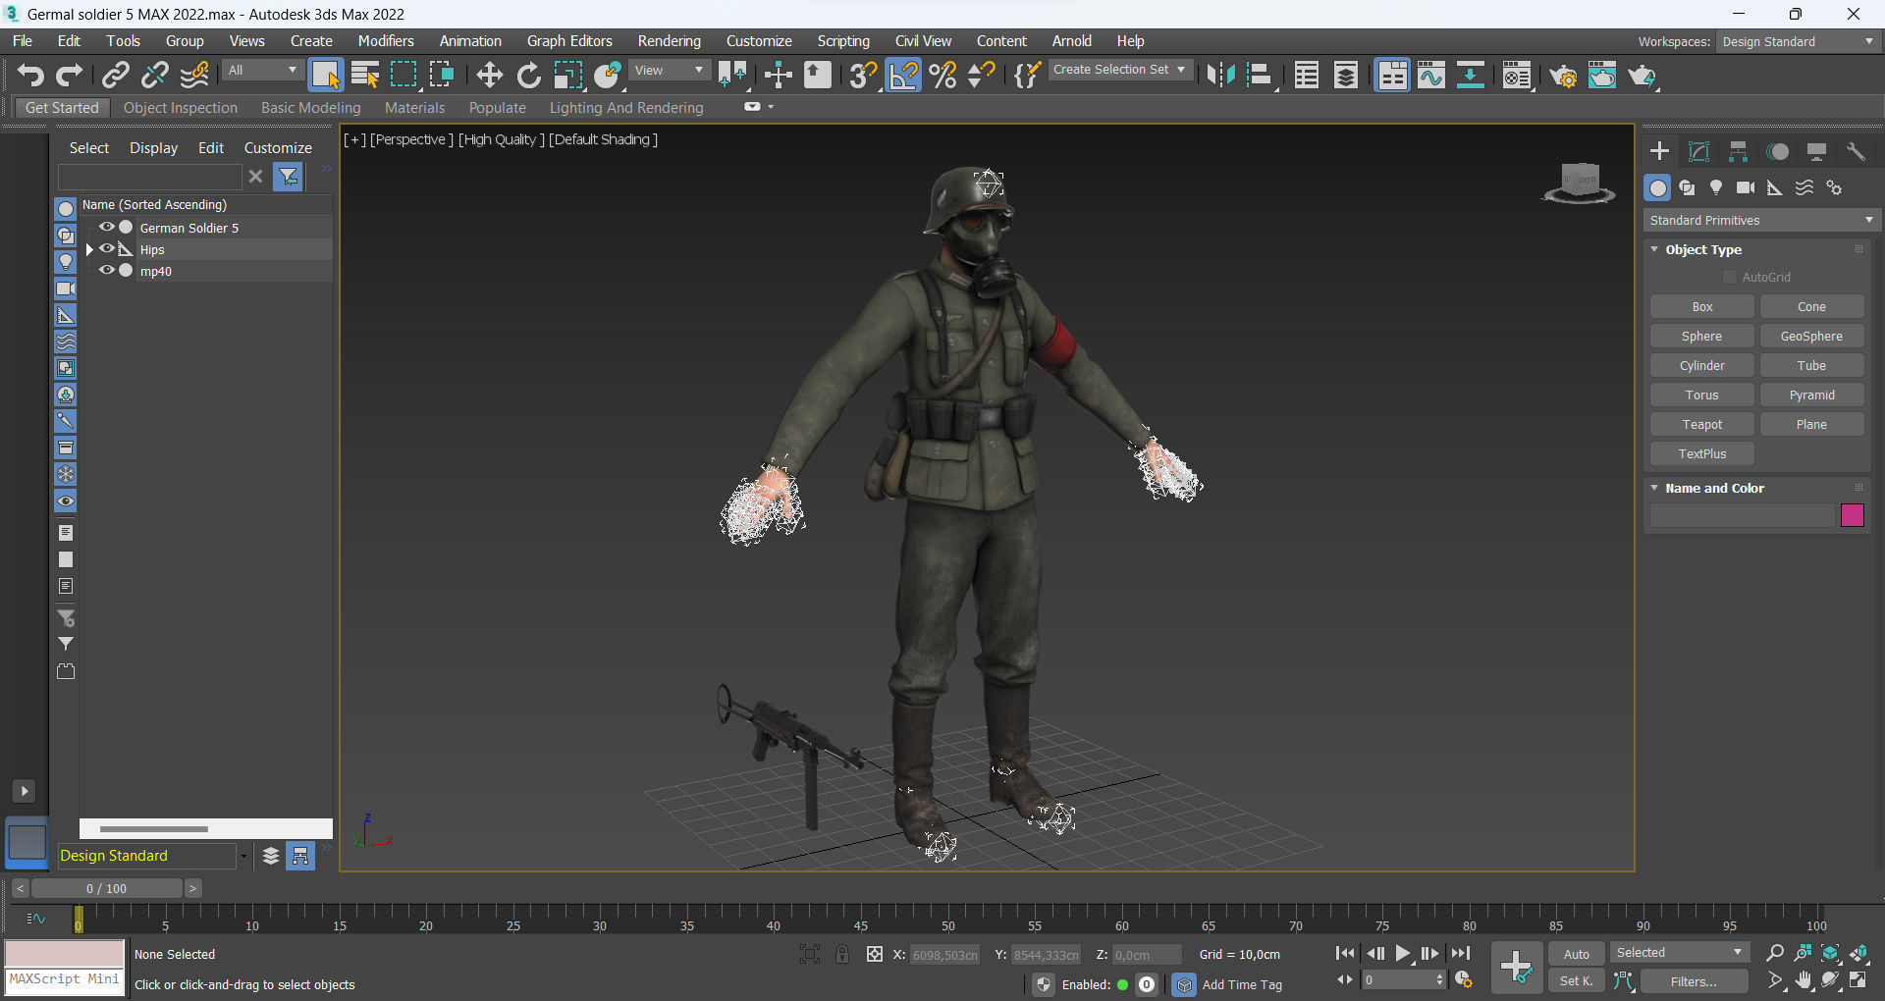1885x1001 pixels.
Task: Open Create Selection Set dropdown
Action: tap(1120, 70)
